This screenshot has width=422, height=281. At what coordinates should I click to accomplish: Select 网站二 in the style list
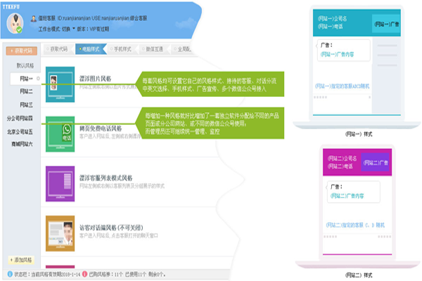[26, 91]
